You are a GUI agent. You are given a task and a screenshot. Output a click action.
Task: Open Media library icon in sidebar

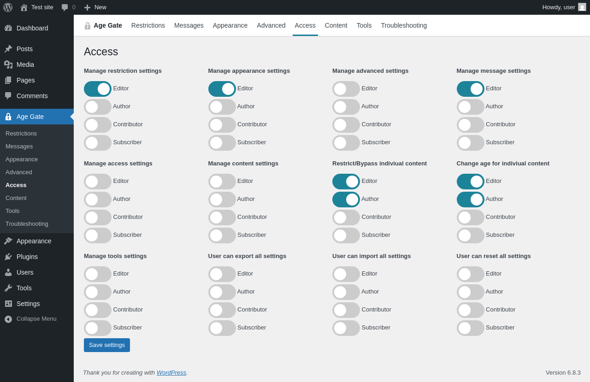click(x=8, y=65)
